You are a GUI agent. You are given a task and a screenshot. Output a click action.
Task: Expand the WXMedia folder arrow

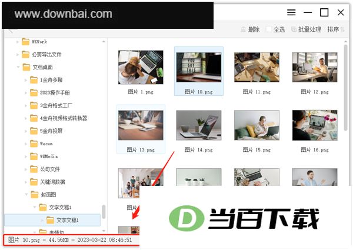(x=26, y=156)
